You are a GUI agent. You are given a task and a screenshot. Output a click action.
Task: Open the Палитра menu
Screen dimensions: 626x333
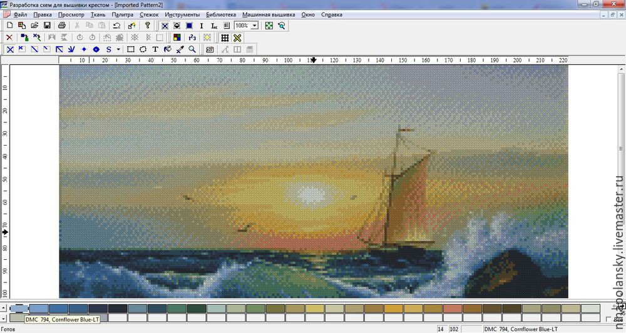pyautogui.click(x=122, y=15)
